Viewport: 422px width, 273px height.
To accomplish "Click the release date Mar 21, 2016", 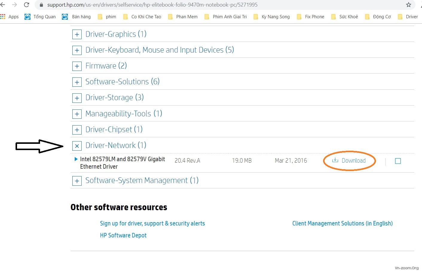I will point(291,161).
